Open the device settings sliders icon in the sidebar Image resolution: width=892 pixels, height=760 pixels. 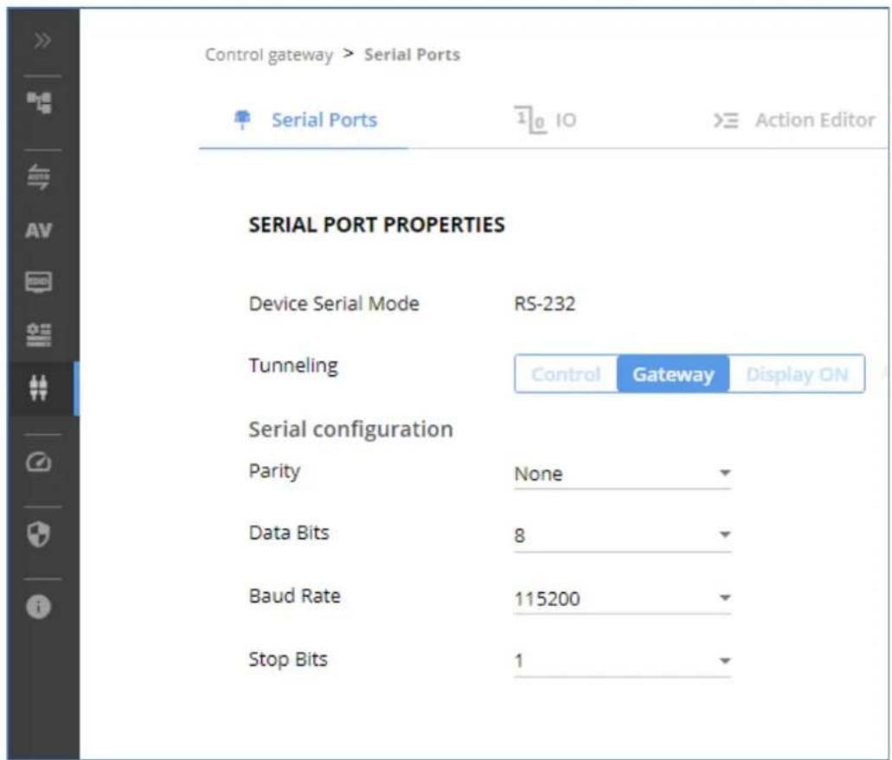coord(39,335)
